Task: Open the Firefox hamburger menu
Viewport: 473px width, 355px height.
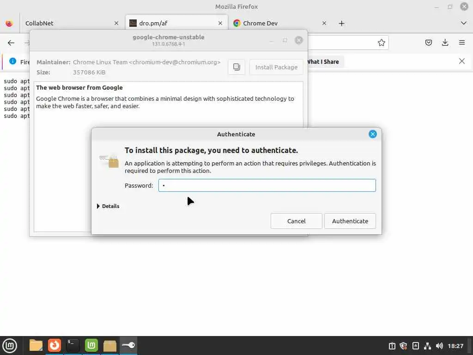Action: click(x=462, y=43)
